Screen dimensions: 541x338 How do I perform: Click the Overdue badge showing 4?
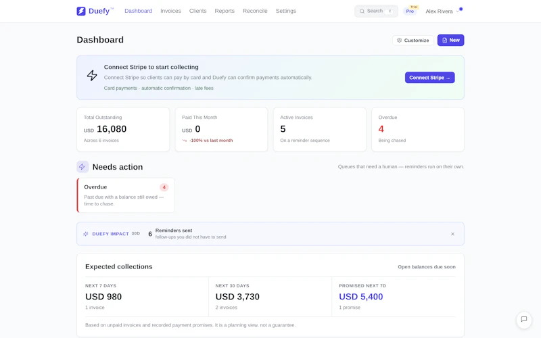point(164,187)
